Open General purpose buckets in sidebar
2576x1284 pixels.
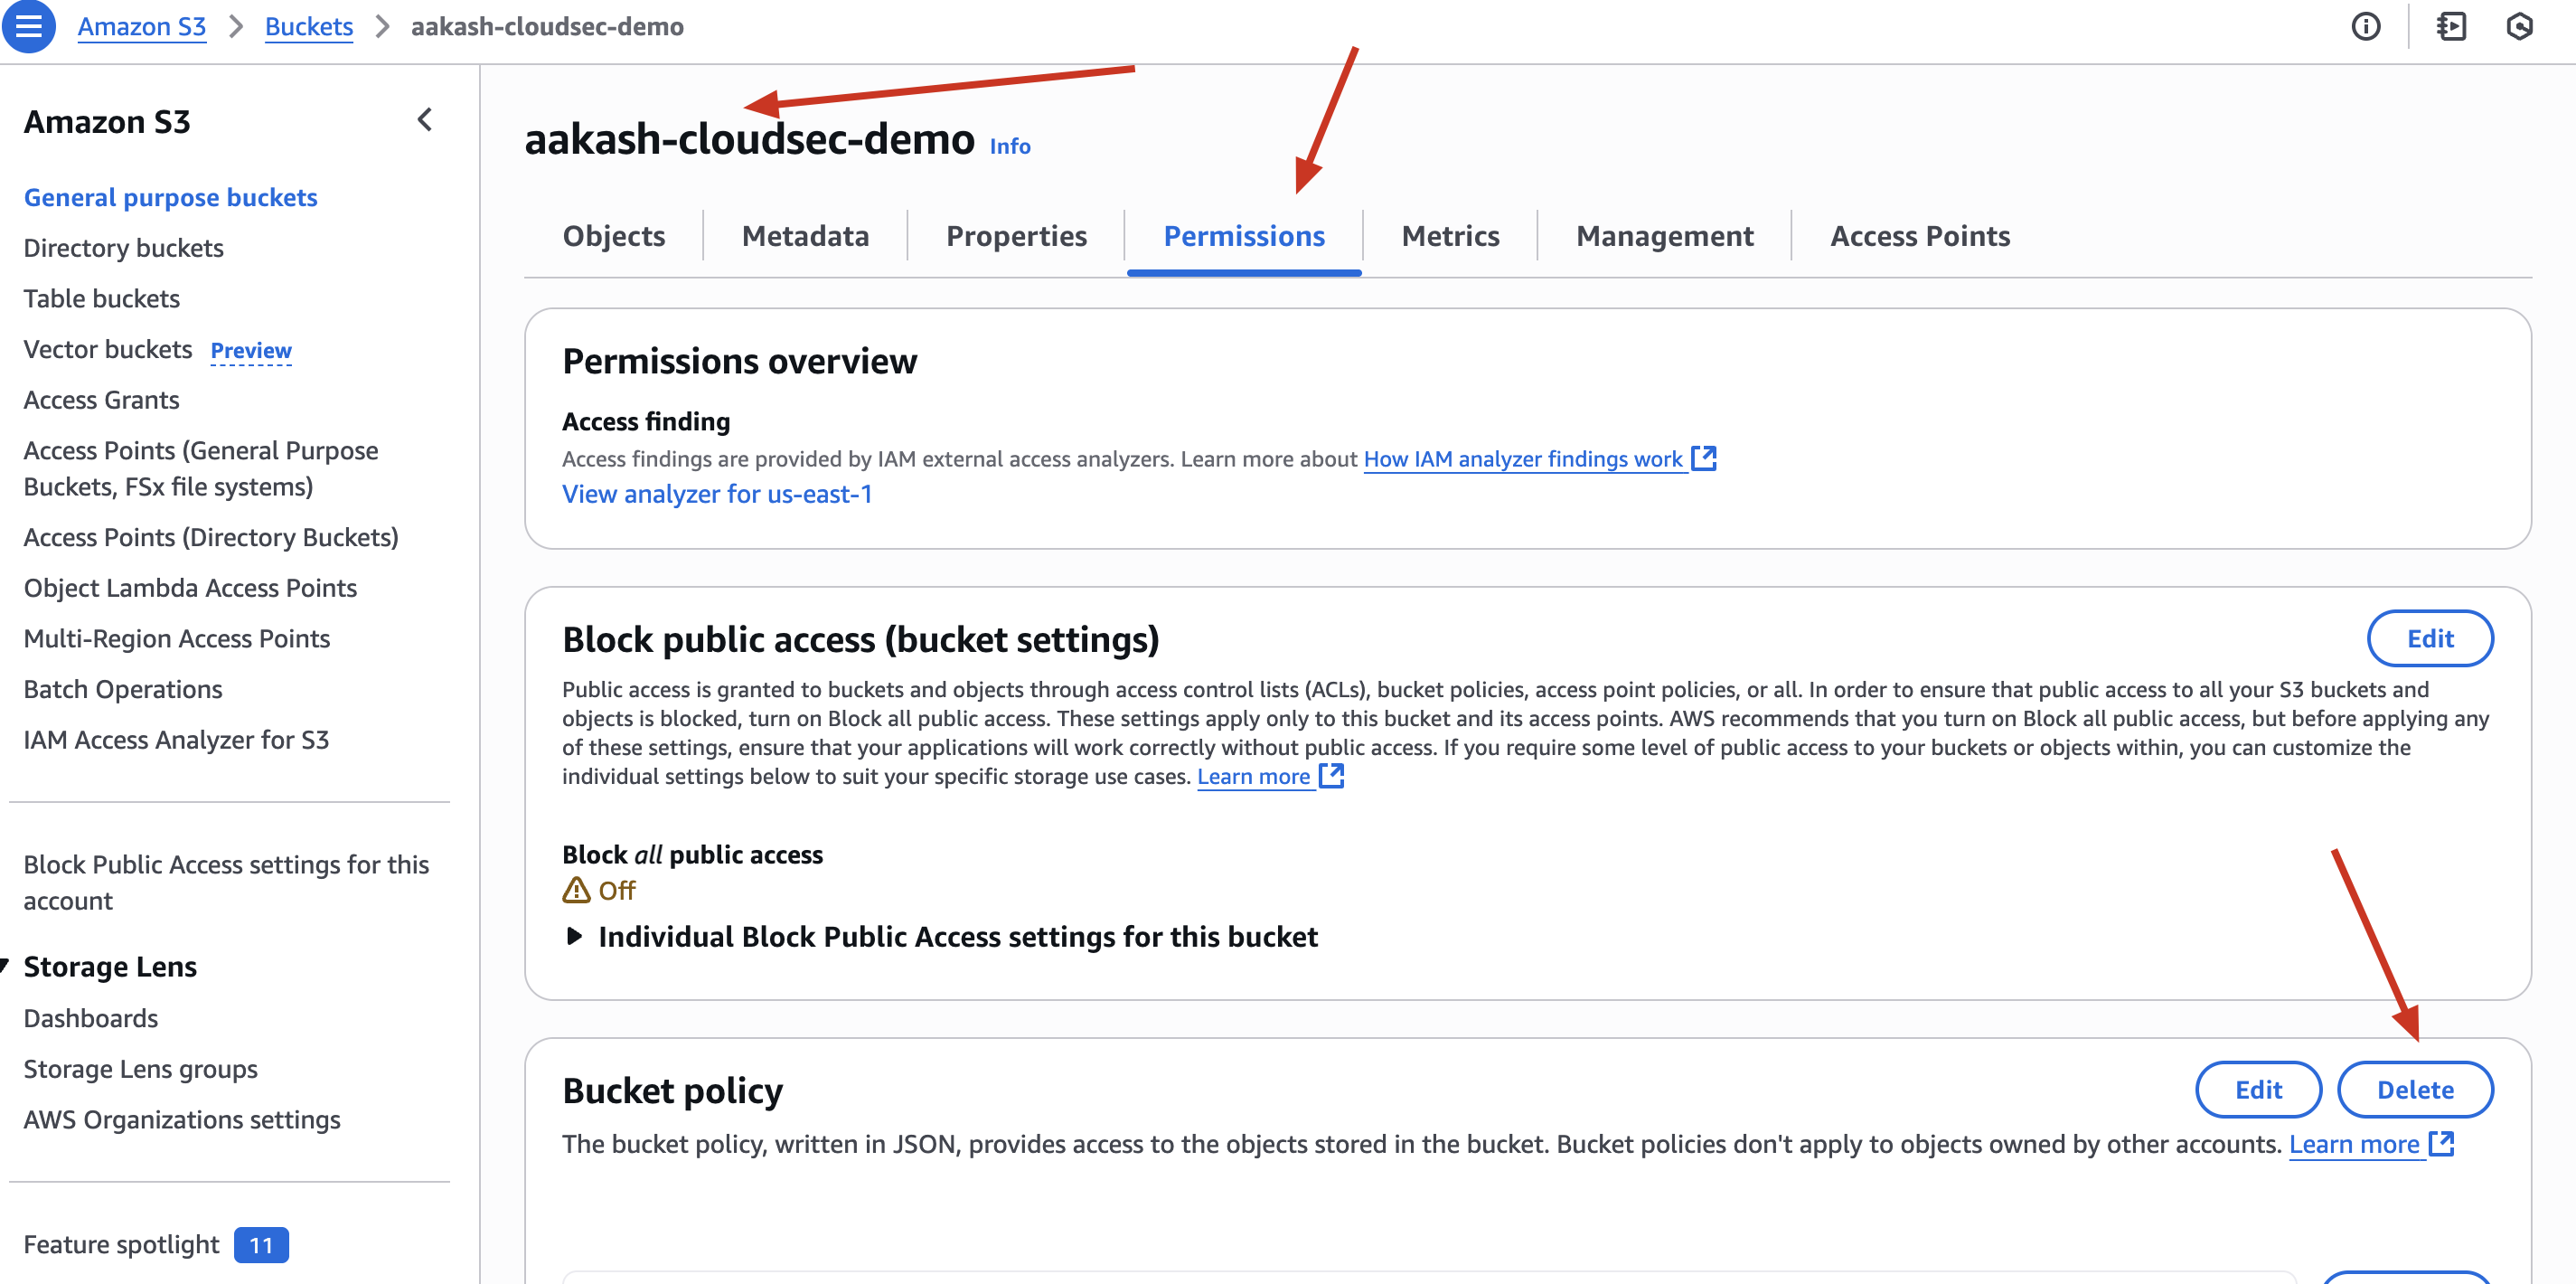tap(171, 197)
